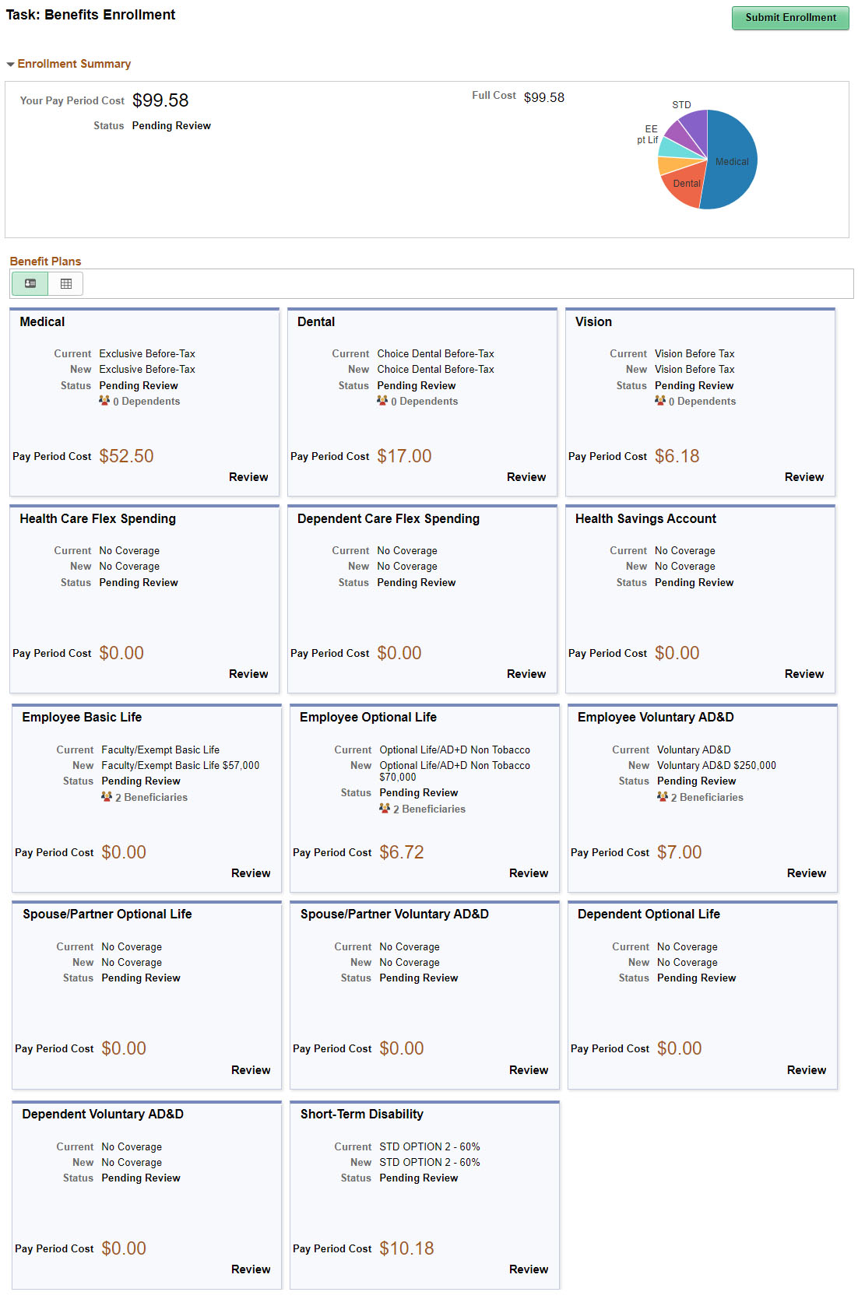Open Dental dependents icon
This screenshot has width=858, height=1306.
pyautogui.click(x=382, y=401)
